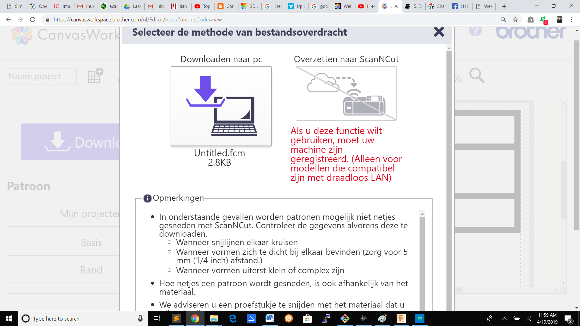Close the file transfer method dialog
The width and height of the screenshot is (580, 326).
coord(438,32)
